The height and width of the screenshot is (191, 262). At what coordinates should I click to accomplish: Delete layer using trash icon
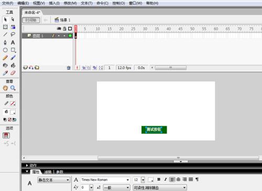(x=69, y=68)
